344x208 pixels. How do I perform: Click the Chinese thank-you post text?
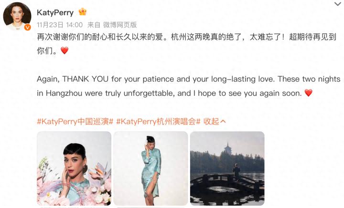coord(186,44)
